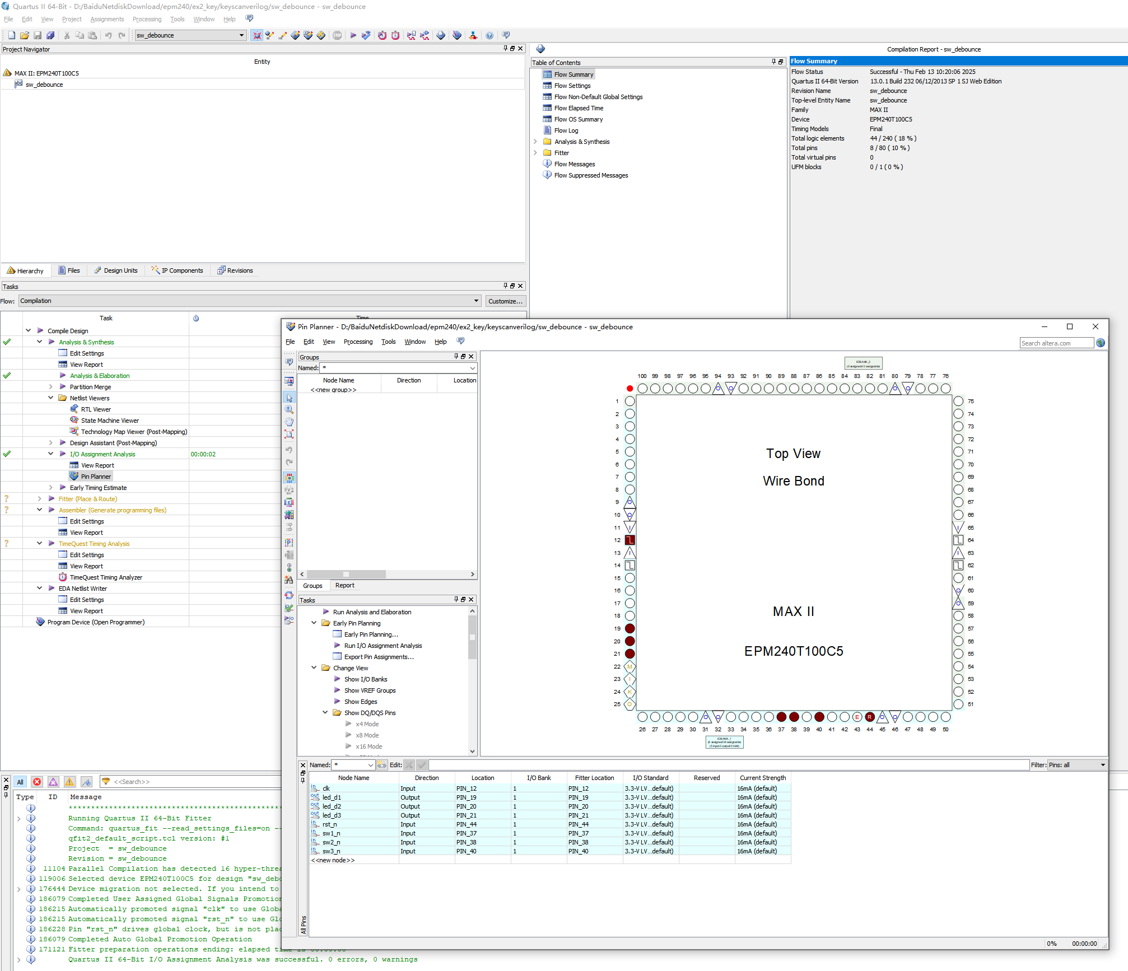
Task: Collapse the Early Pin Planning folder
Action: [314, 623]
